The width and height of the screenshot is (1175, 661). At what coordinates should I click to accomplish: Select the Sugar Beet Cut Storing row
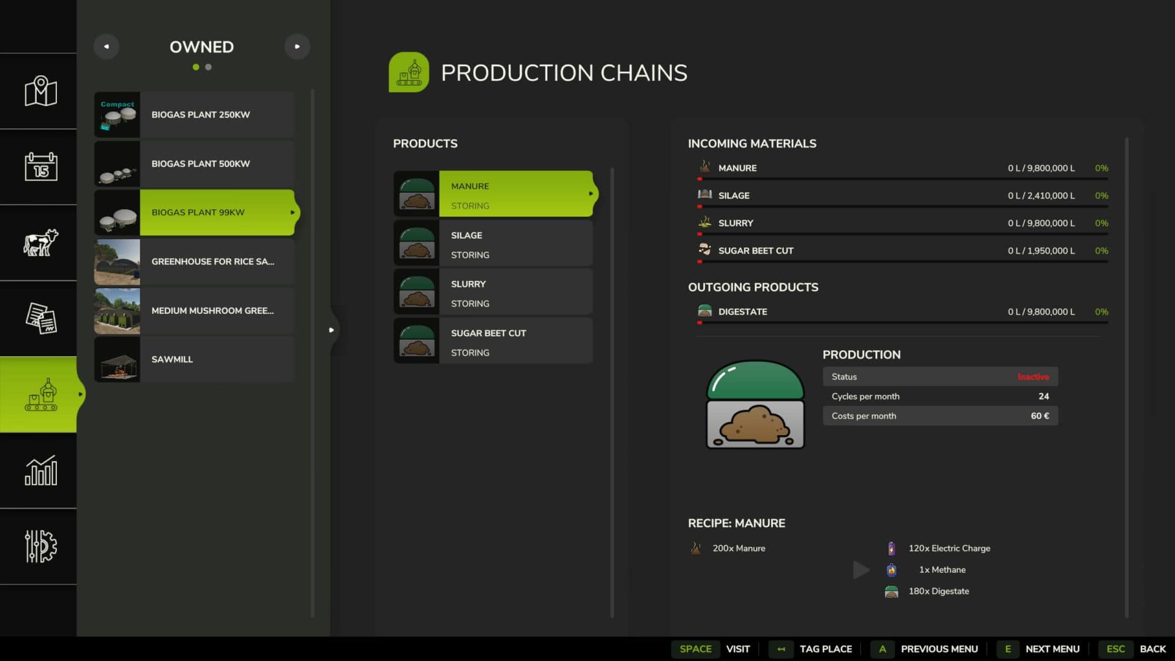pyautogui.click(x=493, y=340)
